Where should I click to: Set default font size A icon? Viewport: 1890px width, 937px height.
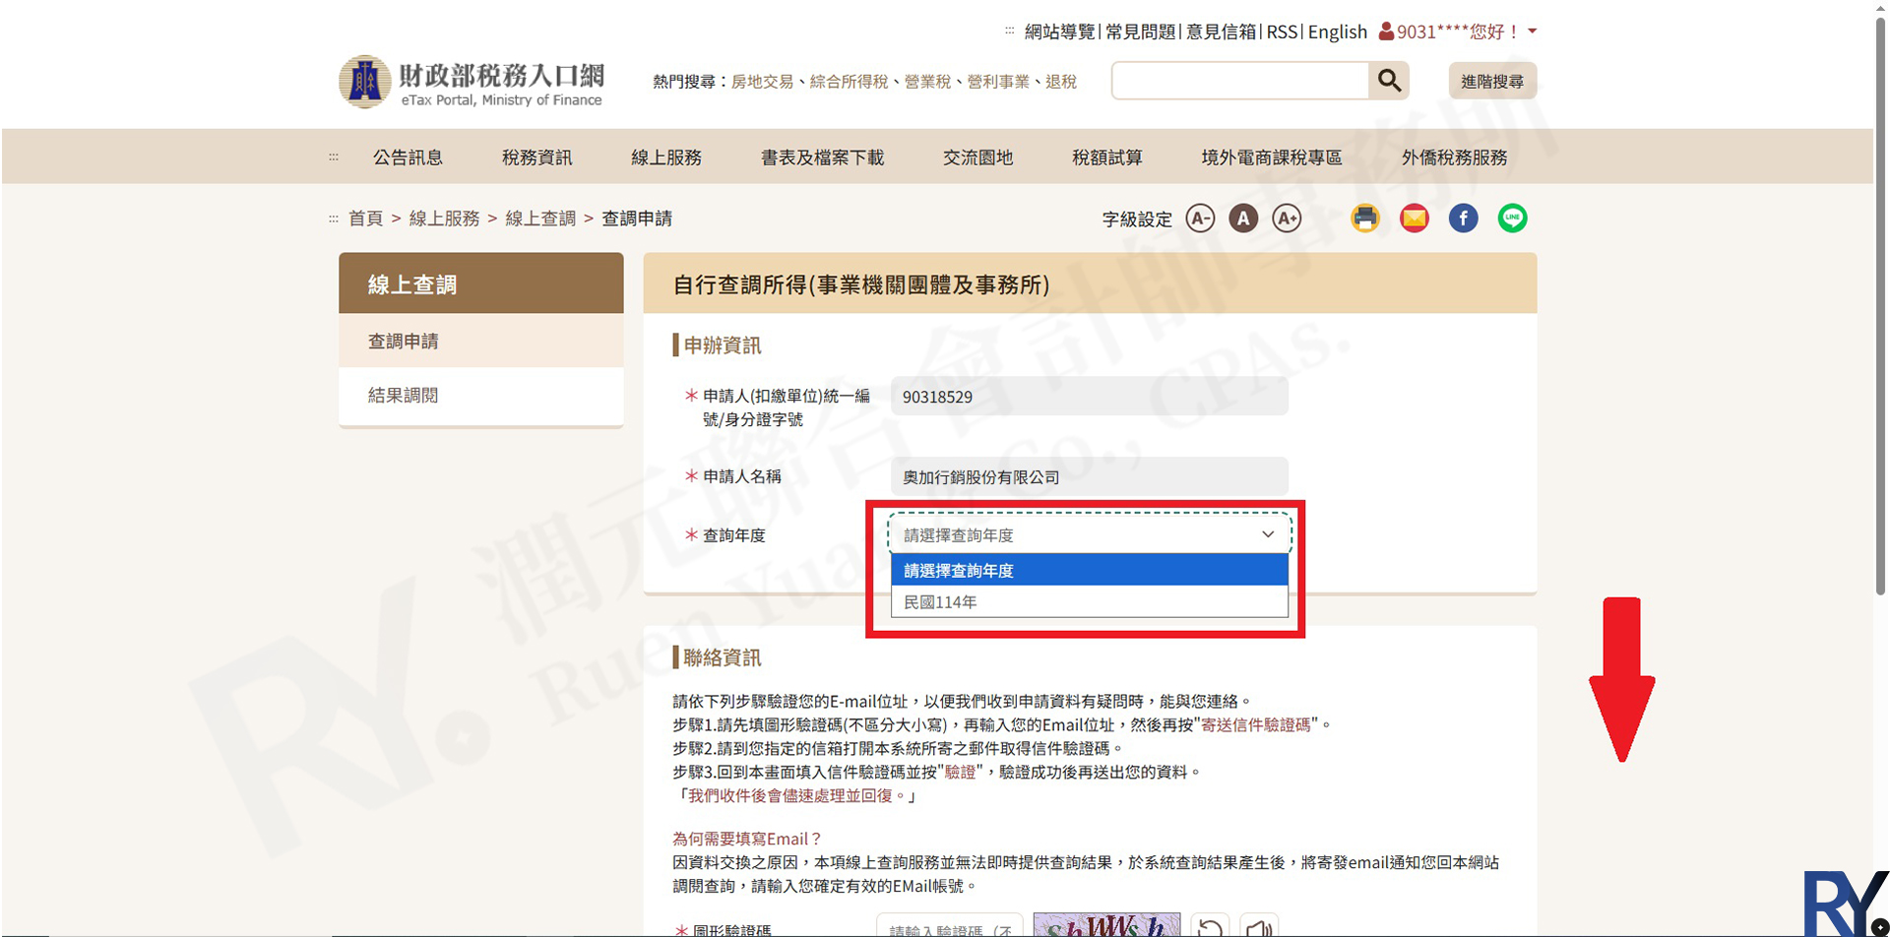1243,218
